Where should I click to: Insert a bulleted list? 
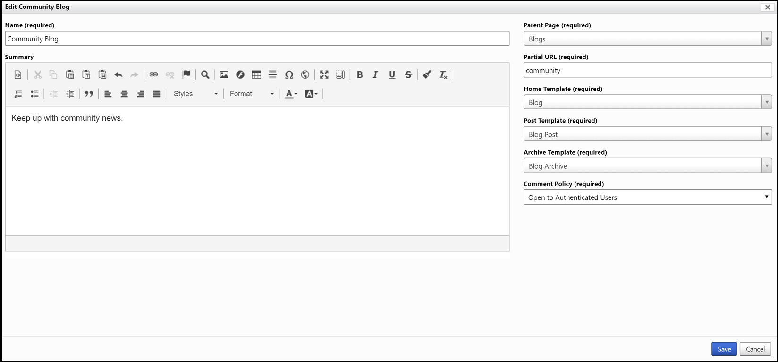point(34,94)
